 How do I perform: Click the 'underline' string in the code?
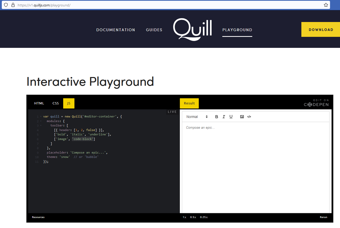tap(98, 135)
